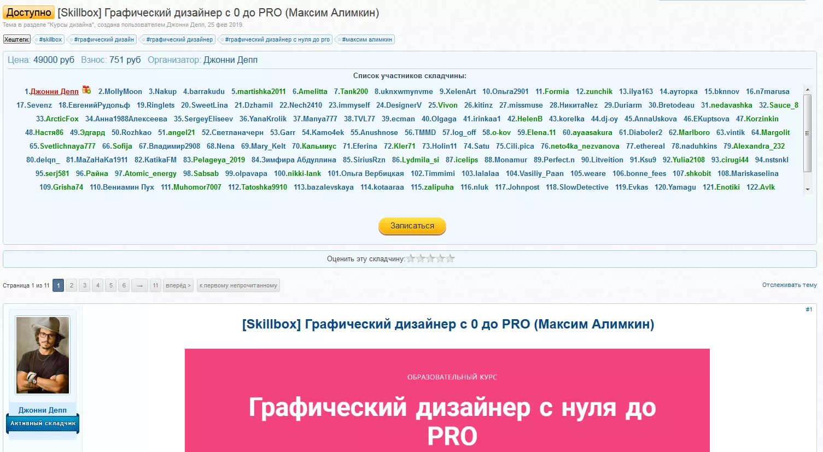Image resolution: width=823 pixels, height=452 pixels.
Task: Open participant DesignerV profile
Action: (404, 105)
